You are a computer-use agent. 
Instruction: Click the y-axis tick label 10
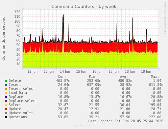pos(18,64)
